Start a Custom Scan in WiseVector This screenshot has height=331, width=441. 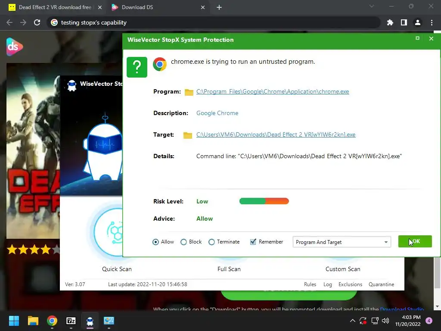pyautogui.click(x=343, y=269)
